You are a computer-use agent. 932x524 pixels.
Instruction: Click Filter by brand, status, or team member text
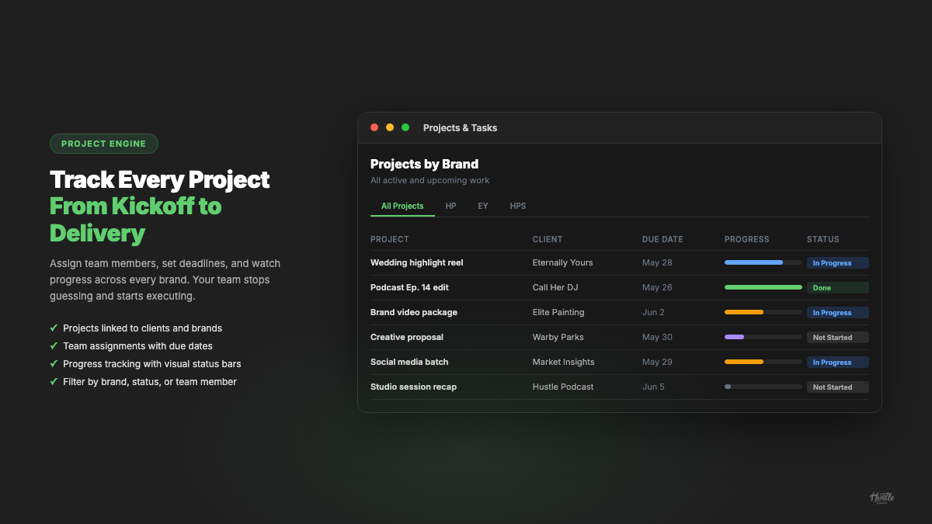(x=150, y=382)
